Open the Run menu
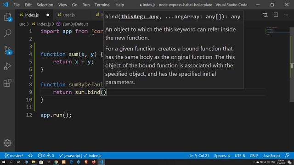Image resolution: width=294 pixels, height=165 pixels. (x=86, y=5)
